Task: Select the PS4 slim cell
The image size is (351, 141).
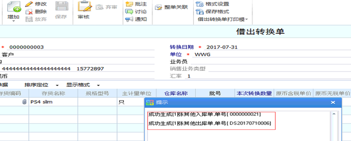Action: 53,102
